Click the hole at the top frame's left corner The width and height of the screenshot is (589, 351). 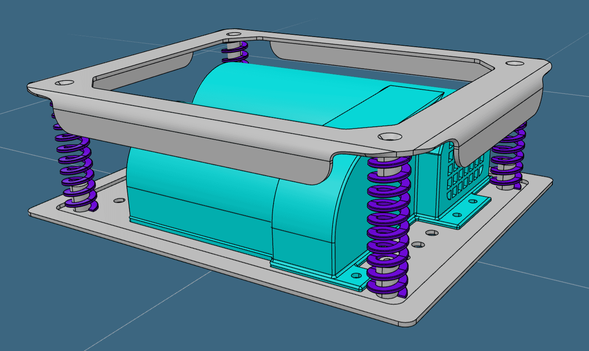[65, 82]
